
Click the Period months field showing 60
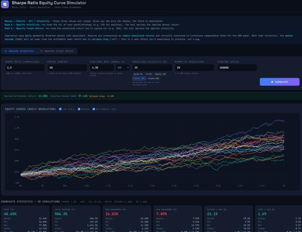[67, 68]
